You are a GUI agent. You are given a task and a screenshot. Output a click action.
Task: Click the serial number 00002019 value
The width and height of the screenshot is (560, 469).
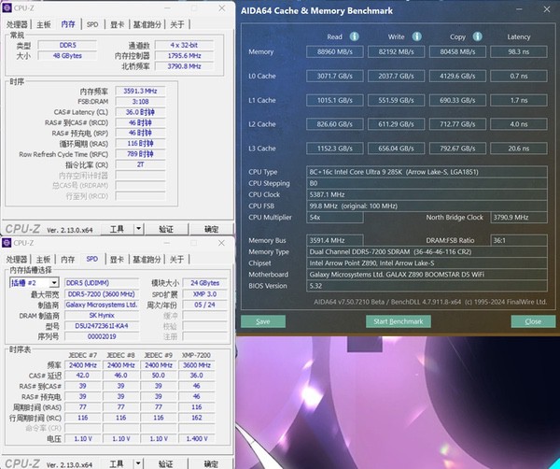point(102,336)
